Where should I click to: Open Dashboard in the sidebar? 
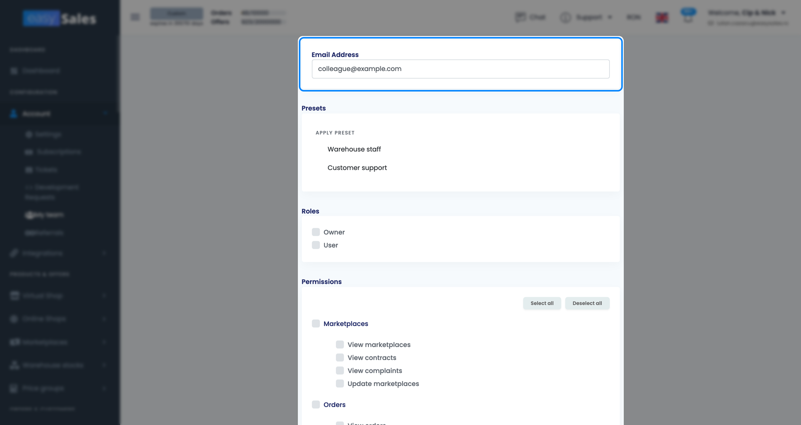coord(35,71)
